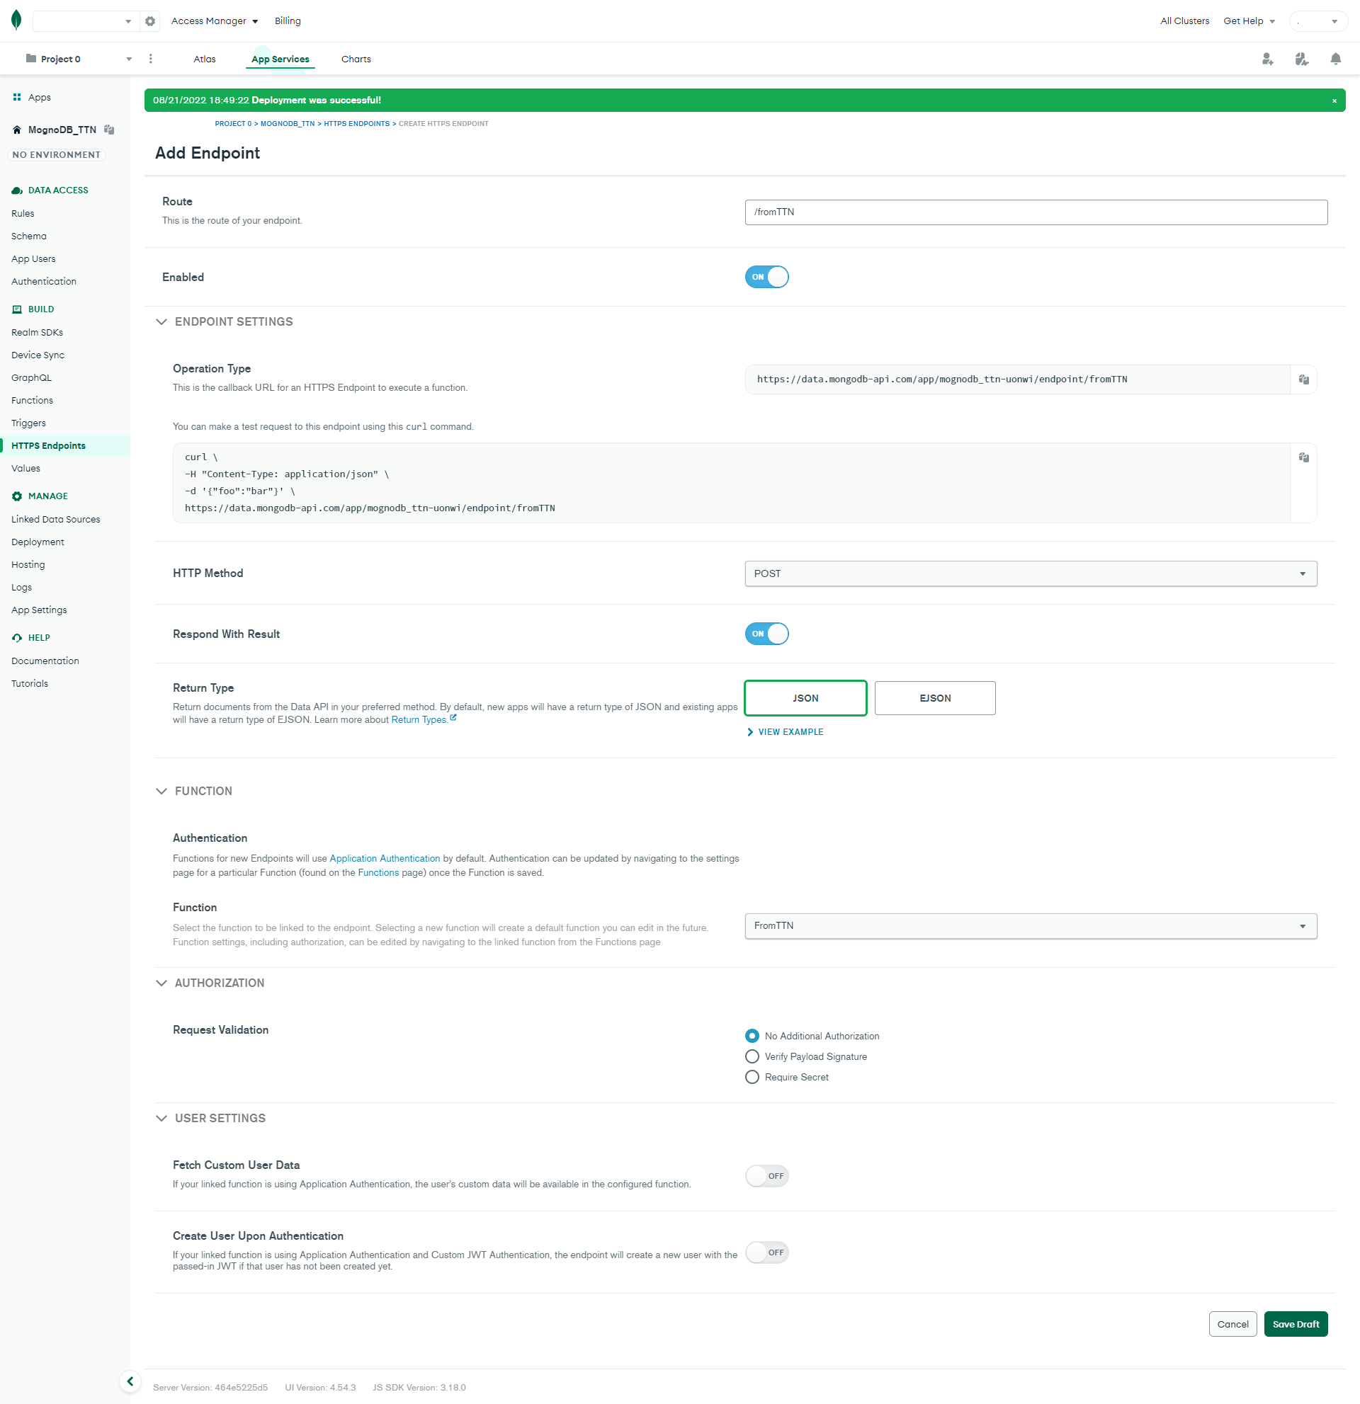The width and height of the screenshot is (1360, 1404).
Task: Follow Application Authentication link
Action: pos(385,858)
